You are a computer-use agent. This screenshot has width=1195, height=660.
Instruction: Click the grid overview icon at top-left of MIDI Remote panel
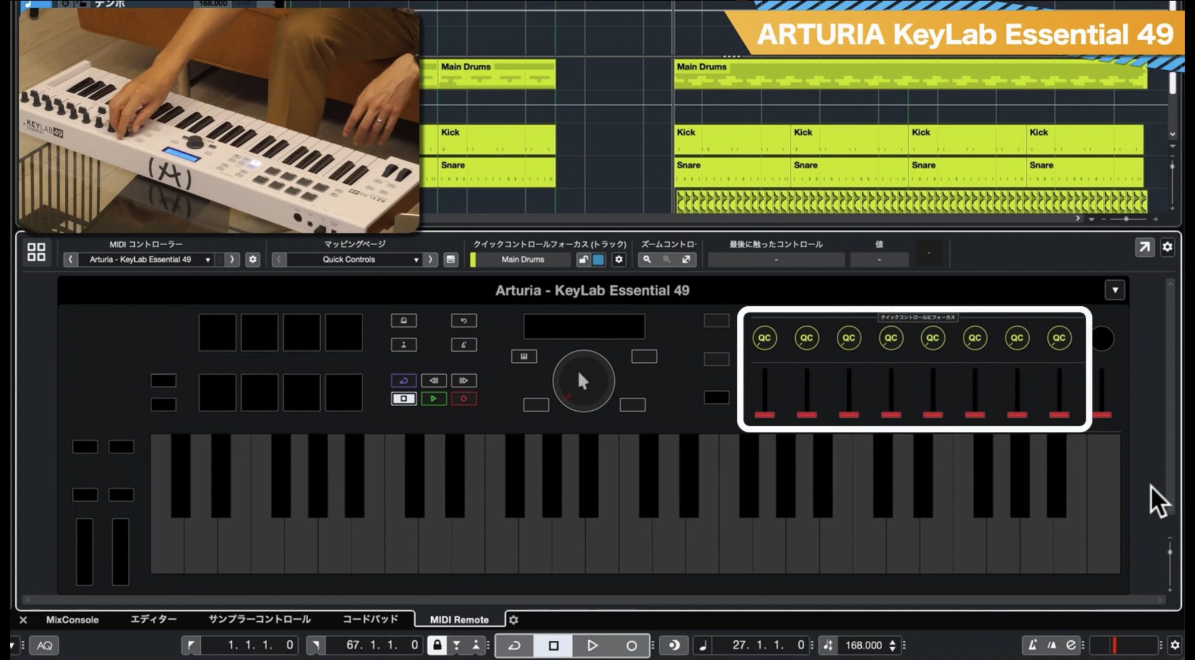[36, 253]
